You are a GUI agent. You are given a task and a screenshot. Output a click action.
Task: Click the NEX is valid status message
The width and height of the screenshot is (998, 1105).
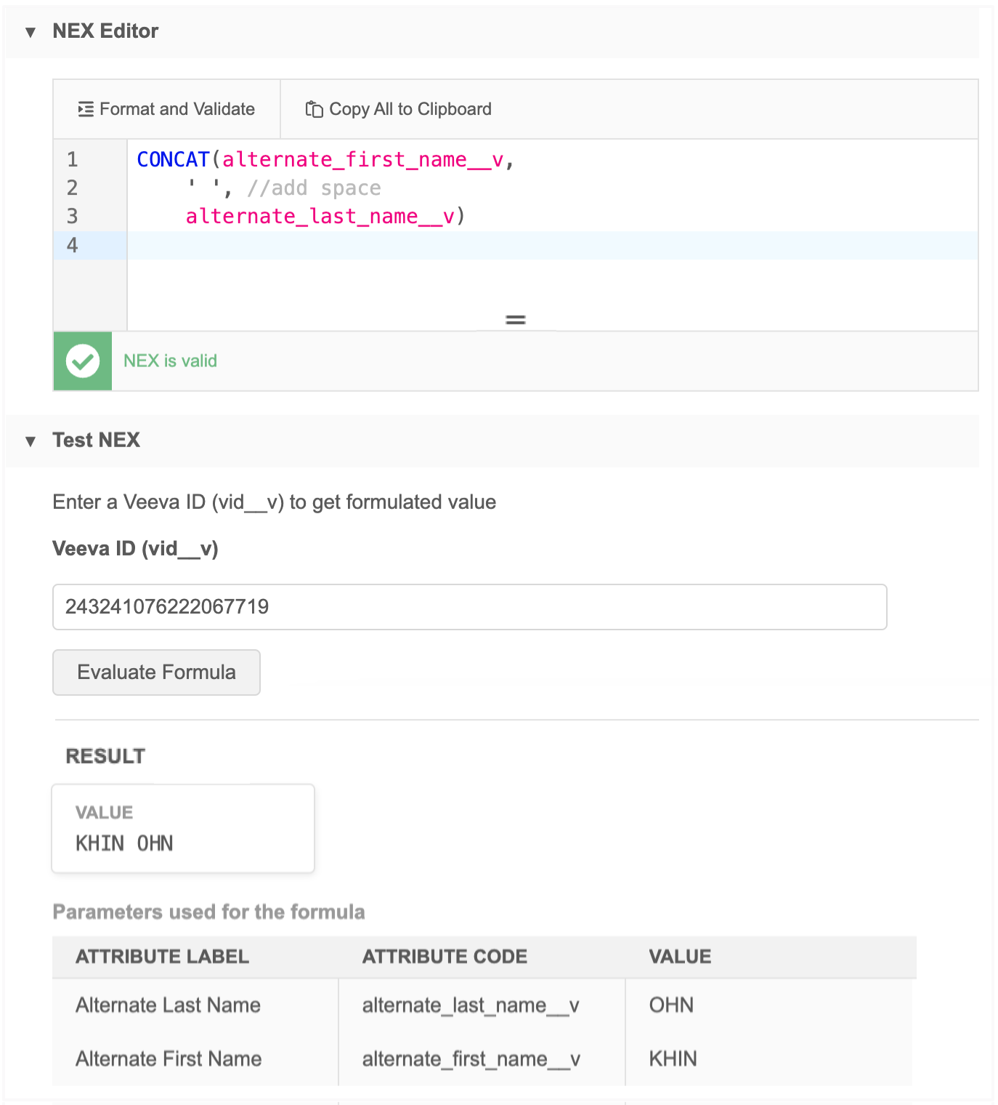tap(170, 361)
